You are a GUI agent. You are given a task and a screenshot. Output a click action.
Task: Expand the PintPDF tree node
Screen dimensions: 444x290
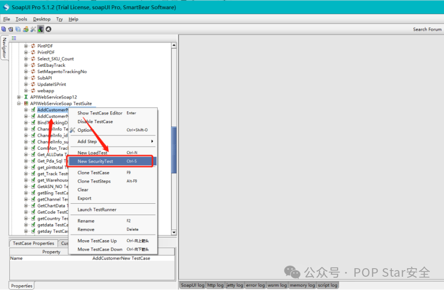click(26, 46)
